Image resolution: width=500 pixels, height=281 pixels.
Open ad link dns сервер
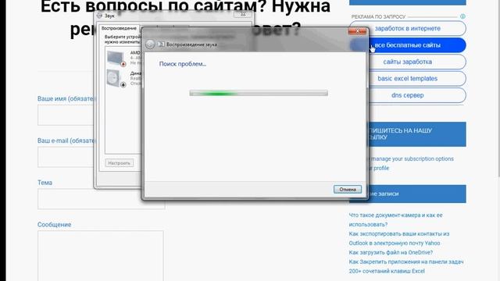point(408,95)
